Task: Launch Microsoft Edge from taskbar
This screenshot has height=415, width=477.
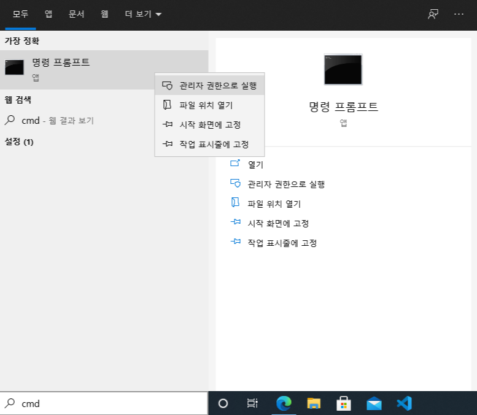Action: click(x=284, y=403)
